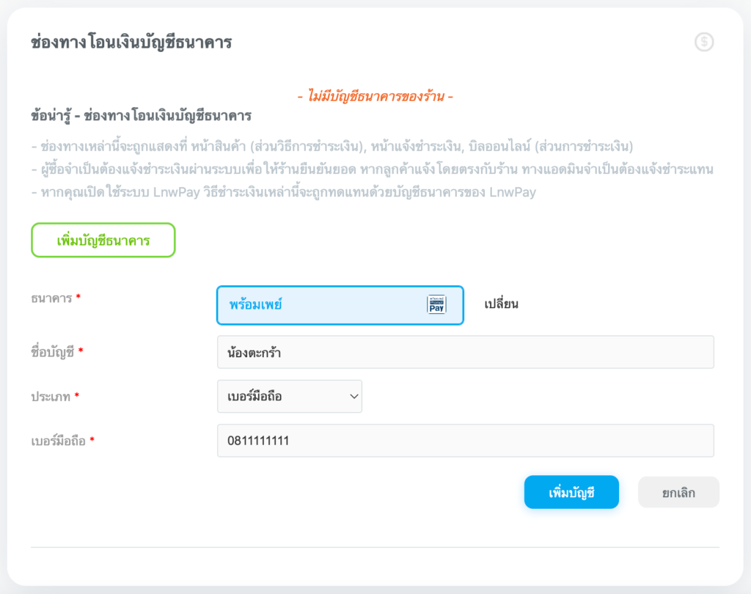
Task: Focus the account name field น้องตะกร้า
Action: point(465,352)
